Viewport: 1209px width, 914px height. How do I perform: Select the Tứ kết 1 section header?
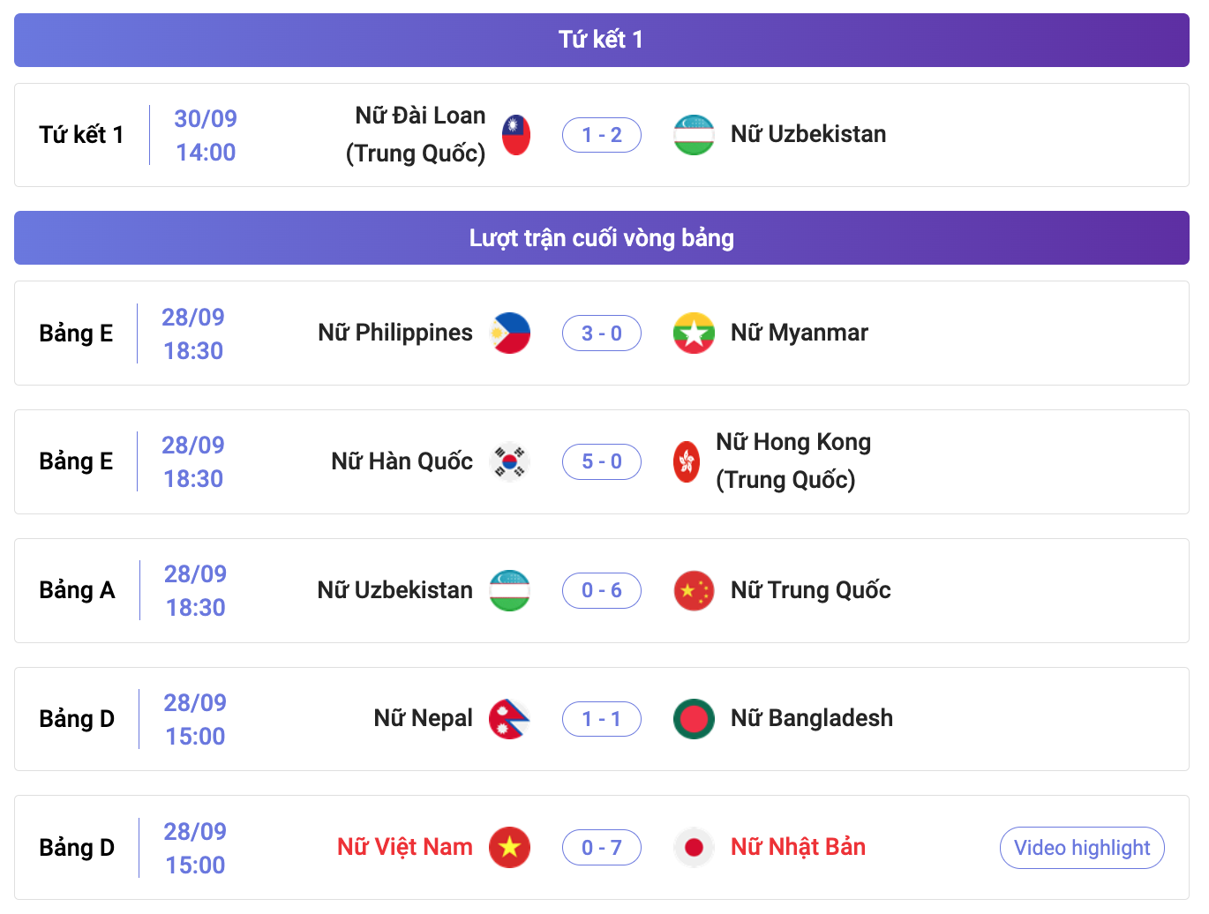click(602, 40)
